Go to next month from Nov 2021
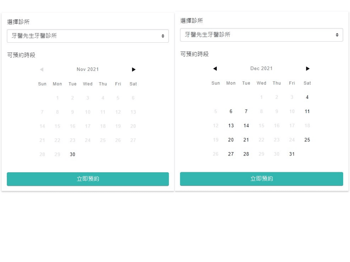350x262 pixels. tap(134, 70)
